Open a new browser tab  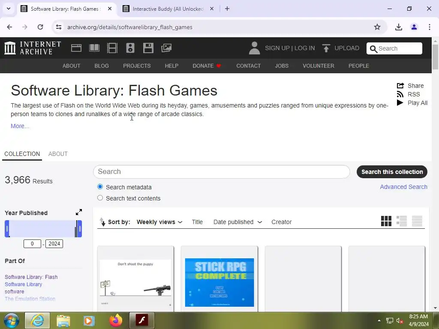click(x=227, y=9)
